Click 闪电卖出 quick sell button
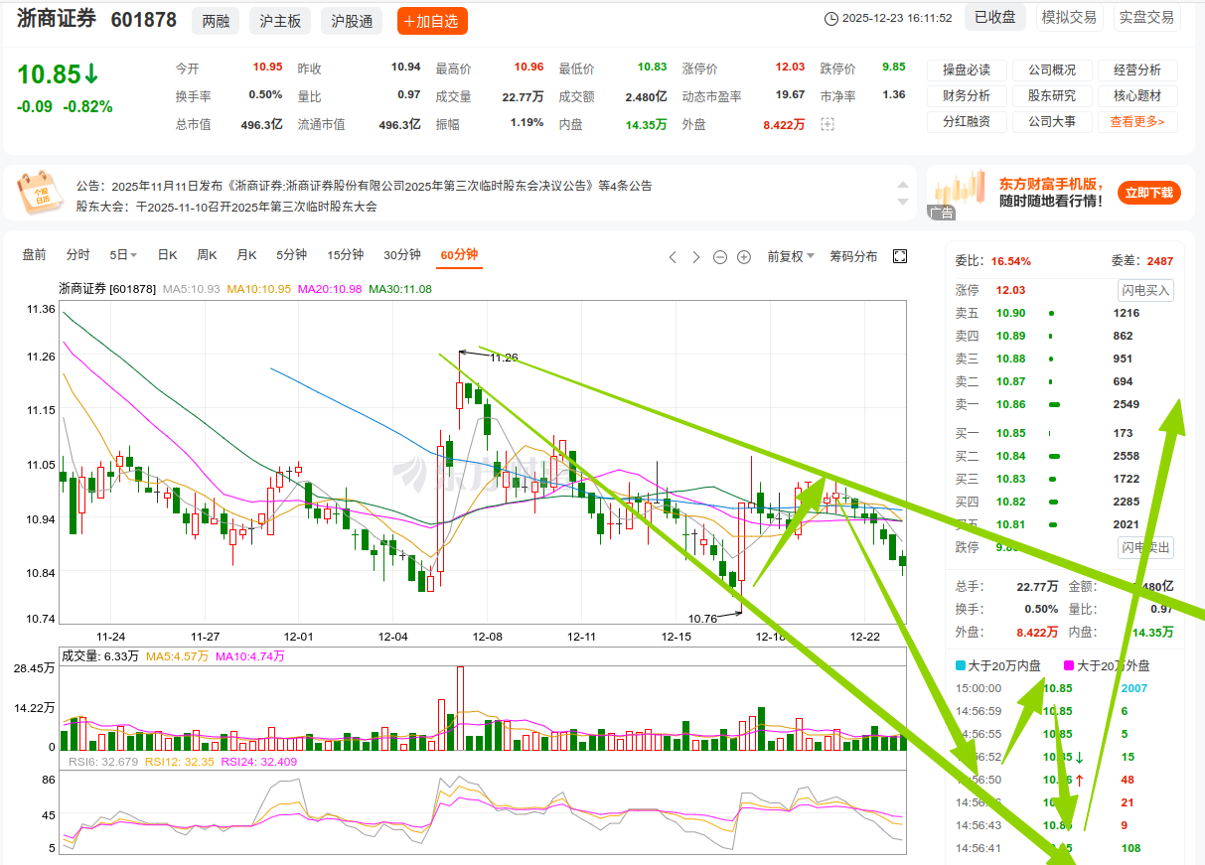 point(1145,547)
